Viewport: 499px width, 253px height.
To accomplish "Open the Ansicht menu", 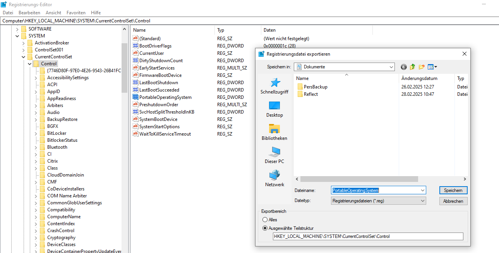I will click(53, 13).
